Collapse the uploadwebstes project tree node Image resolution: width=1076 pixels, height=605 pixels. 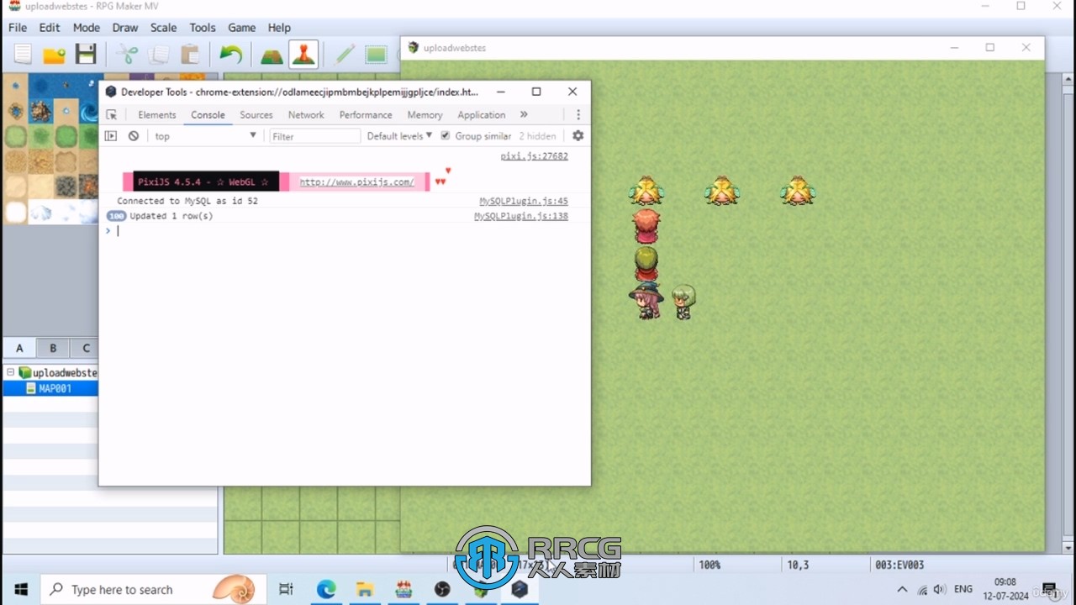point(10,372)
